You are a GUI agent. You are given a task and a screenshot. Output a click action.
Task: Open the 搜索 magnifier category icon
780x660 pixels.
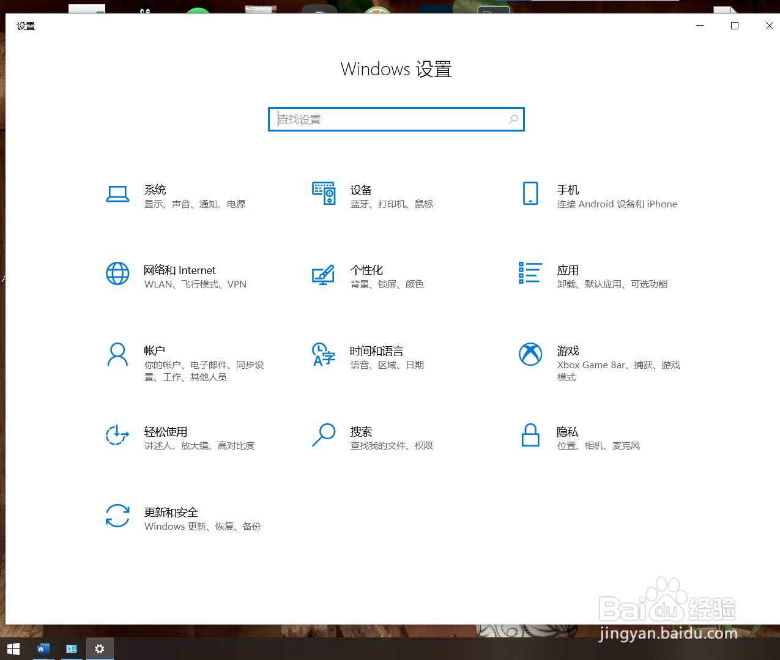[x=324, y=435]
